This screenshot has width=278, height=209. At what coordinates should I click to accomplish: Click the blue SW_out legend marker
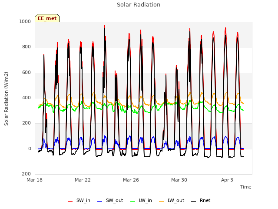[x=100, y=201]
